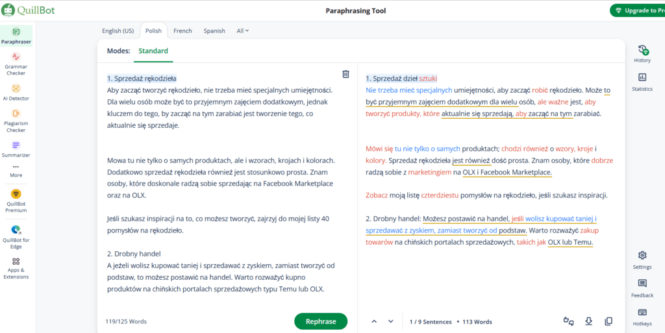Open the Hotkeys panel

(x=642, y=317)
